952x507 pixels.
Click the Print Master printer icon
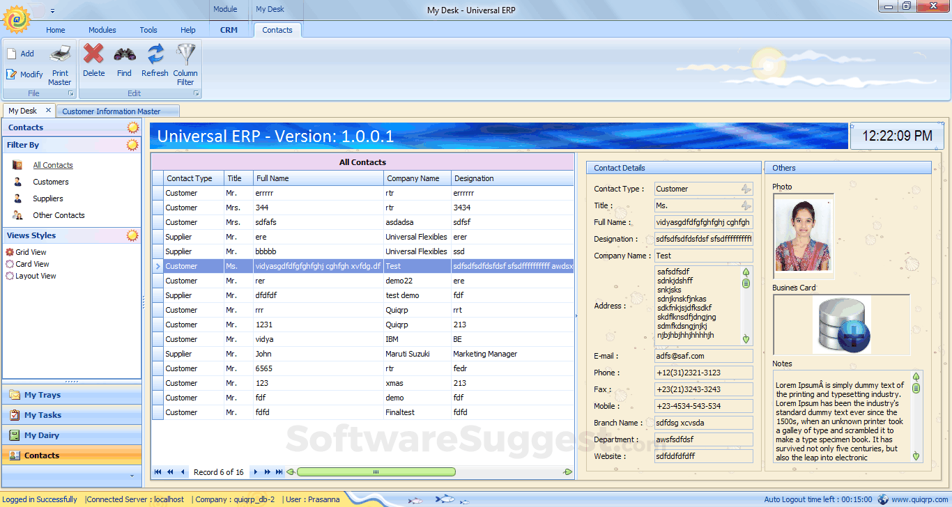pyautogui.click(x=60, y=54)
